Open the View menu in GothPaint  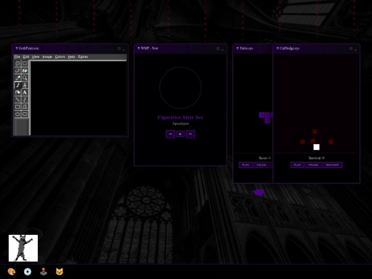click(x=36, y=56)
